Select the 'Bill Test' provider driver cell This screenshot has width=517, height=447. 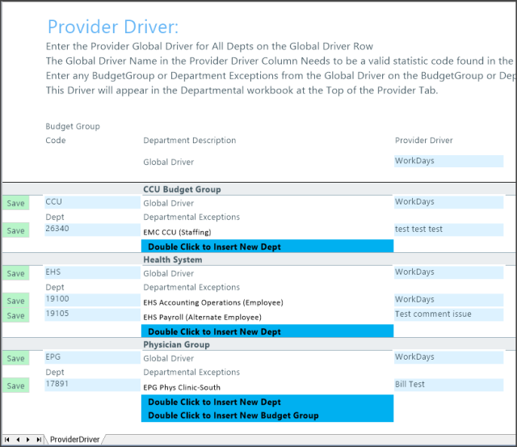tap(448, 385)
